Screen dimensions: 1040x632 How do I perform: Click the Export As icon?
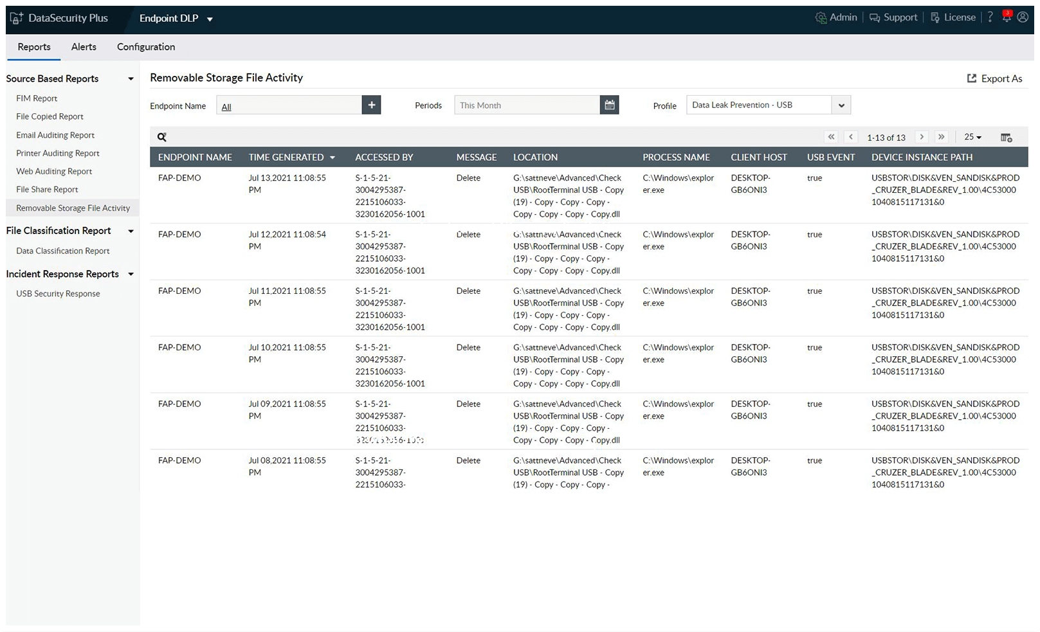coord(972,78)
